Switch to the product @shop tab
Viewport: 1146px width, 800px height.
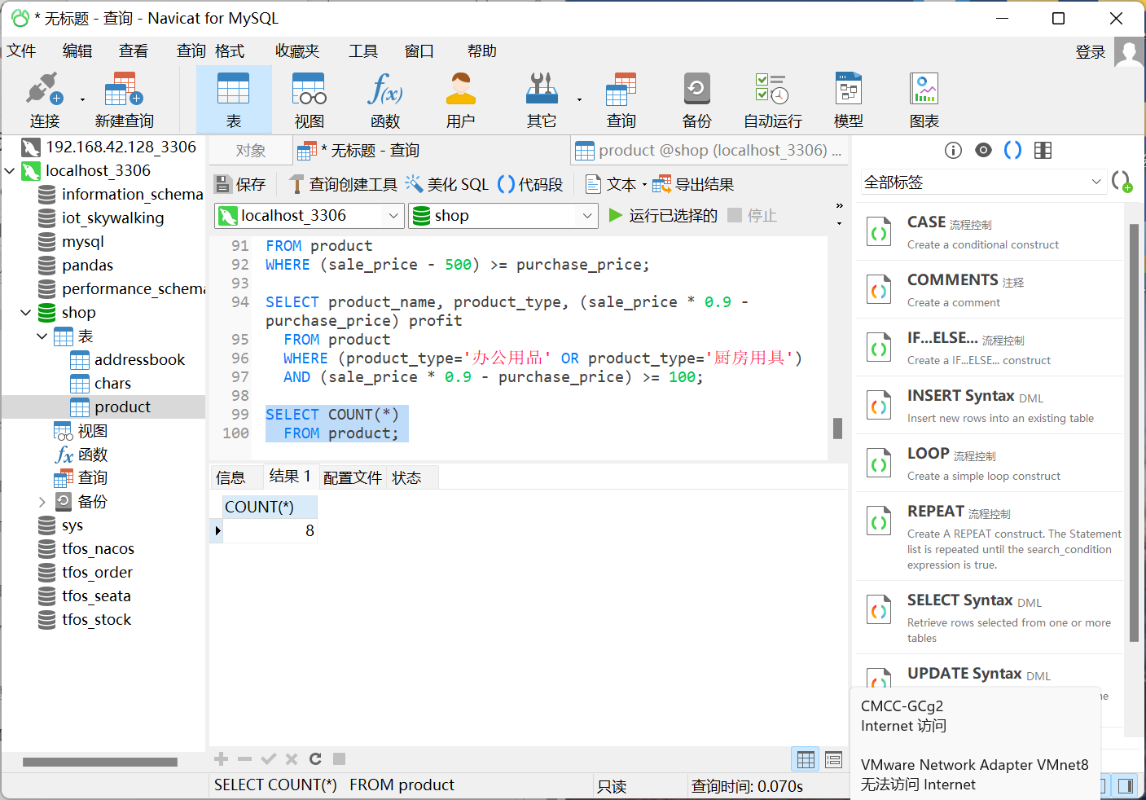(709, 151)
